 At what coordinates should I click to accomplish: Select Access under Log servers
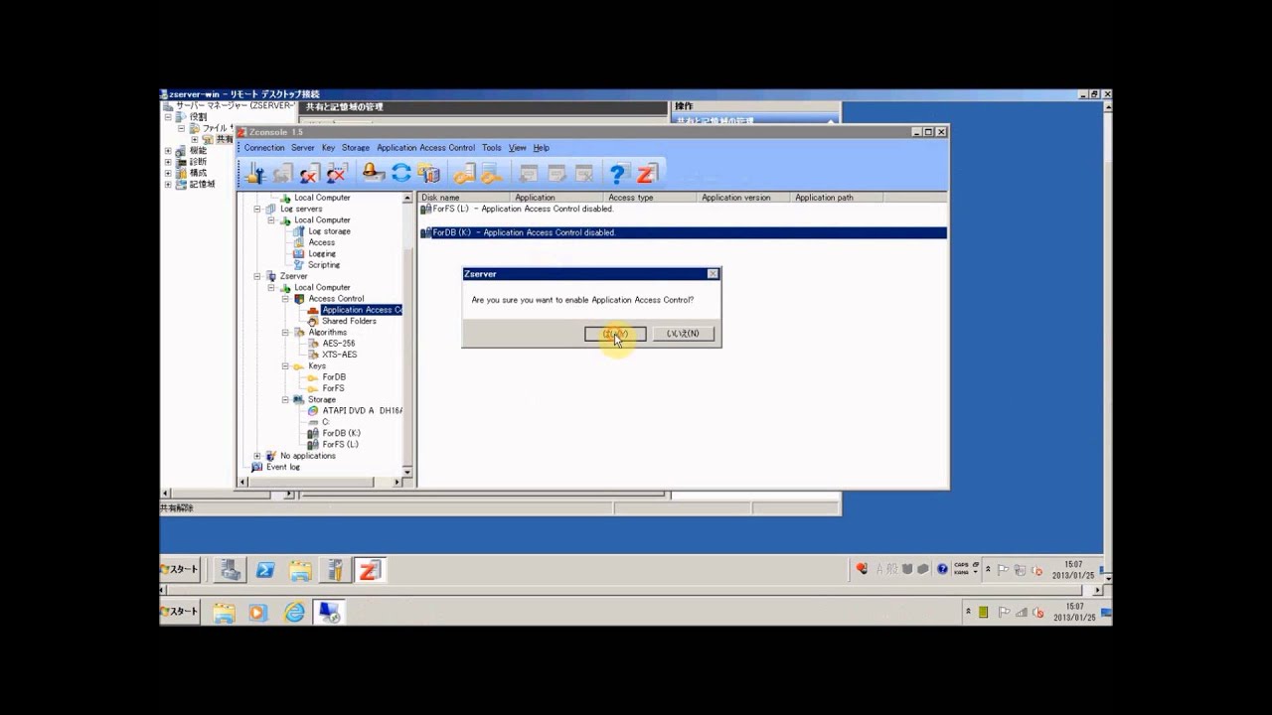[x=321, y=242]
